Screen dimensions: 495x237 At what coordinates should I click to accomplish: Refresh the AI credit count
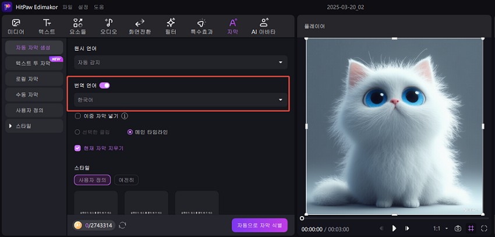click(x=122, y=225)
